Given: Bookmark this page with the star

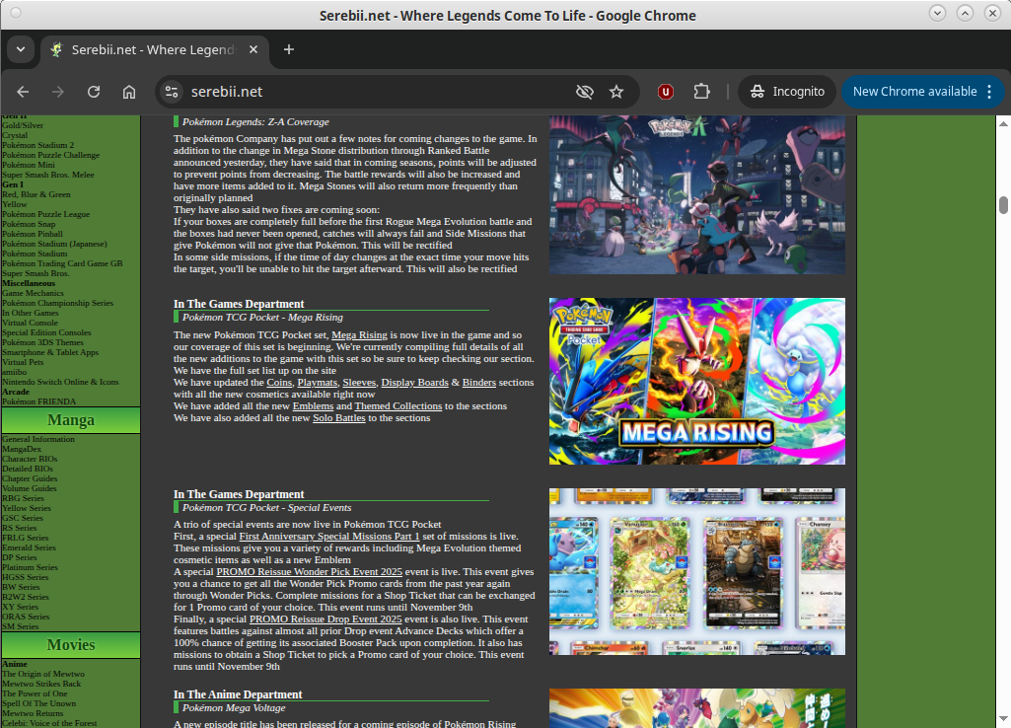Looking at the screenshot, I should pos(616,92).
